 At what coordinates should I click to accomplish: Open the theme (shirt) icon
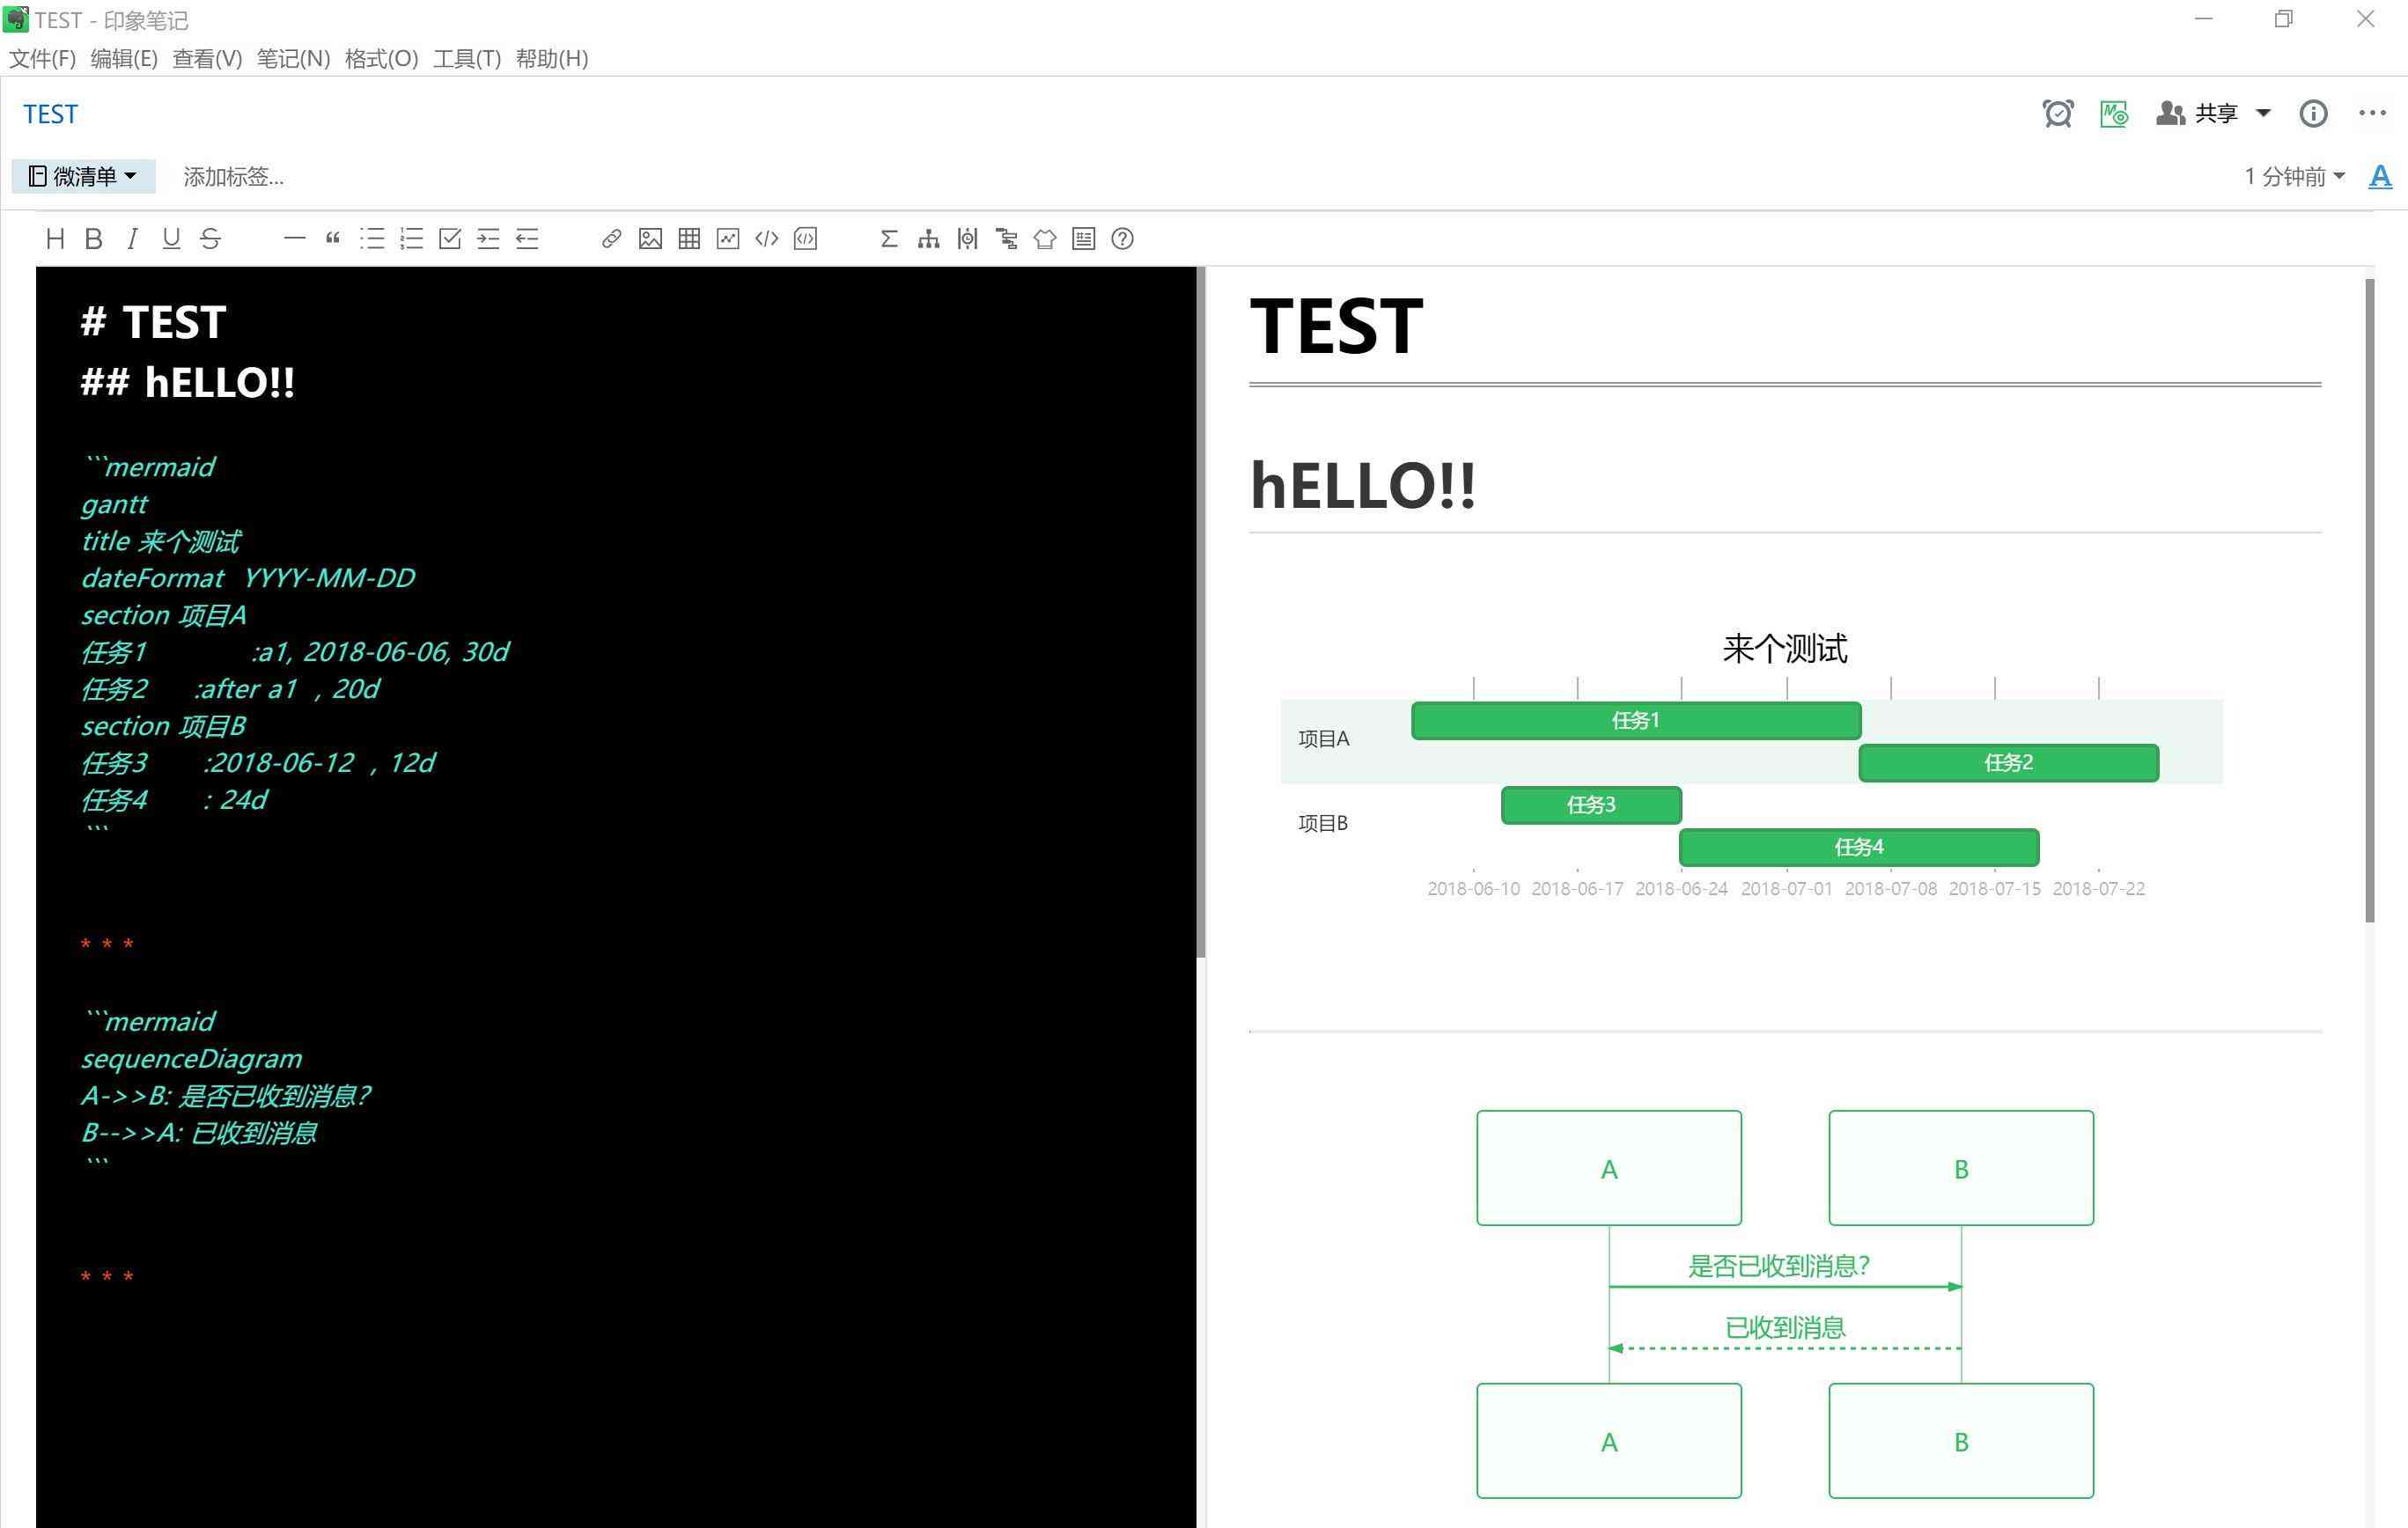[x=1045, y=239]
